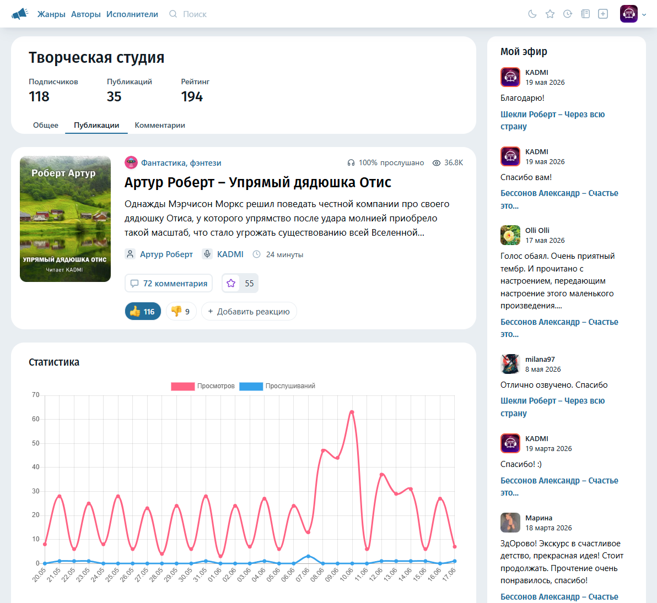Viewport: 657px width, 603px height.
Task: Open the Жанры menu
Action: click(51, 14)
